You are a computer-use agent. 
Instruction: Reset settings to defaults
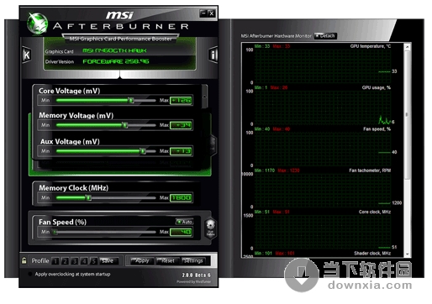(x=167, y=261)
